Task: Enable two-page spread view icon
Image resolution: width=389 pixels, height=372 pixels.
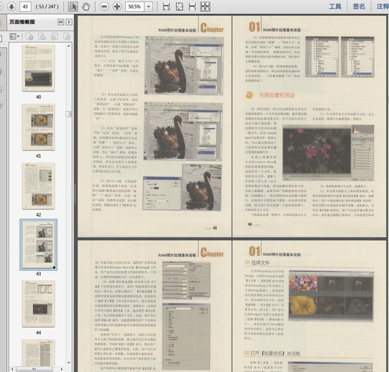Action: point(205,6)
